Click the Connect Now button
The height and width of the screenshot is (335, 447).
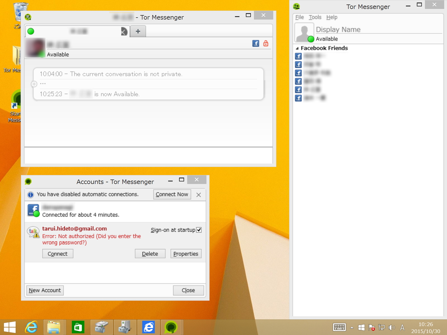tap(172, 194)
